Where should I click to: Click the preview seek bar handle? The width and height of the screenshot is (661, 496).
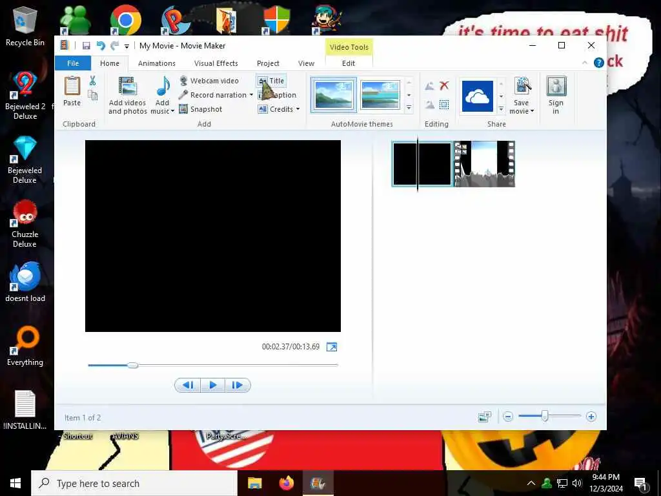[x=133, y=365]
